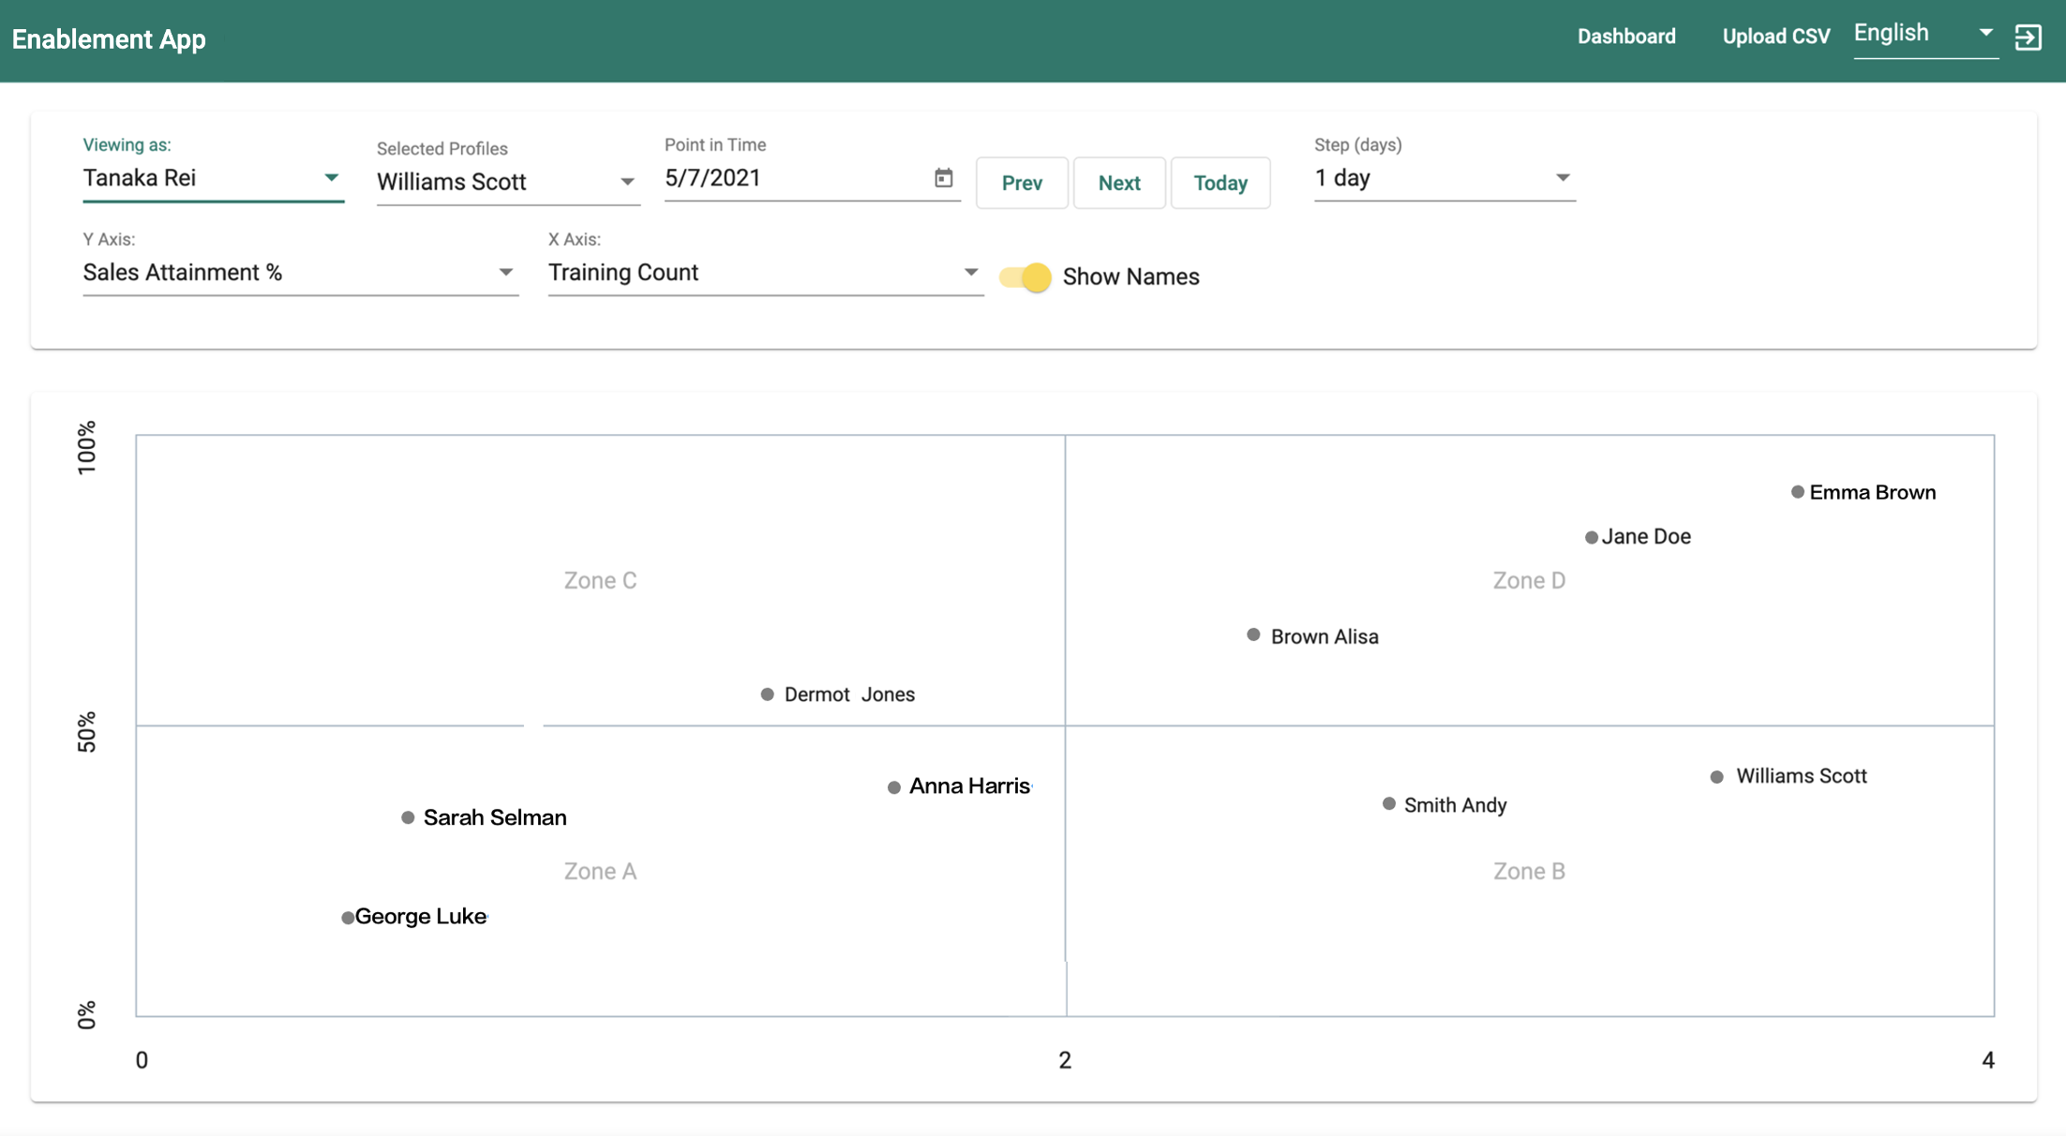Screen dimensions: 2066x1136
Task: Click the Enablement App title
Action: [x=109, y=38]
